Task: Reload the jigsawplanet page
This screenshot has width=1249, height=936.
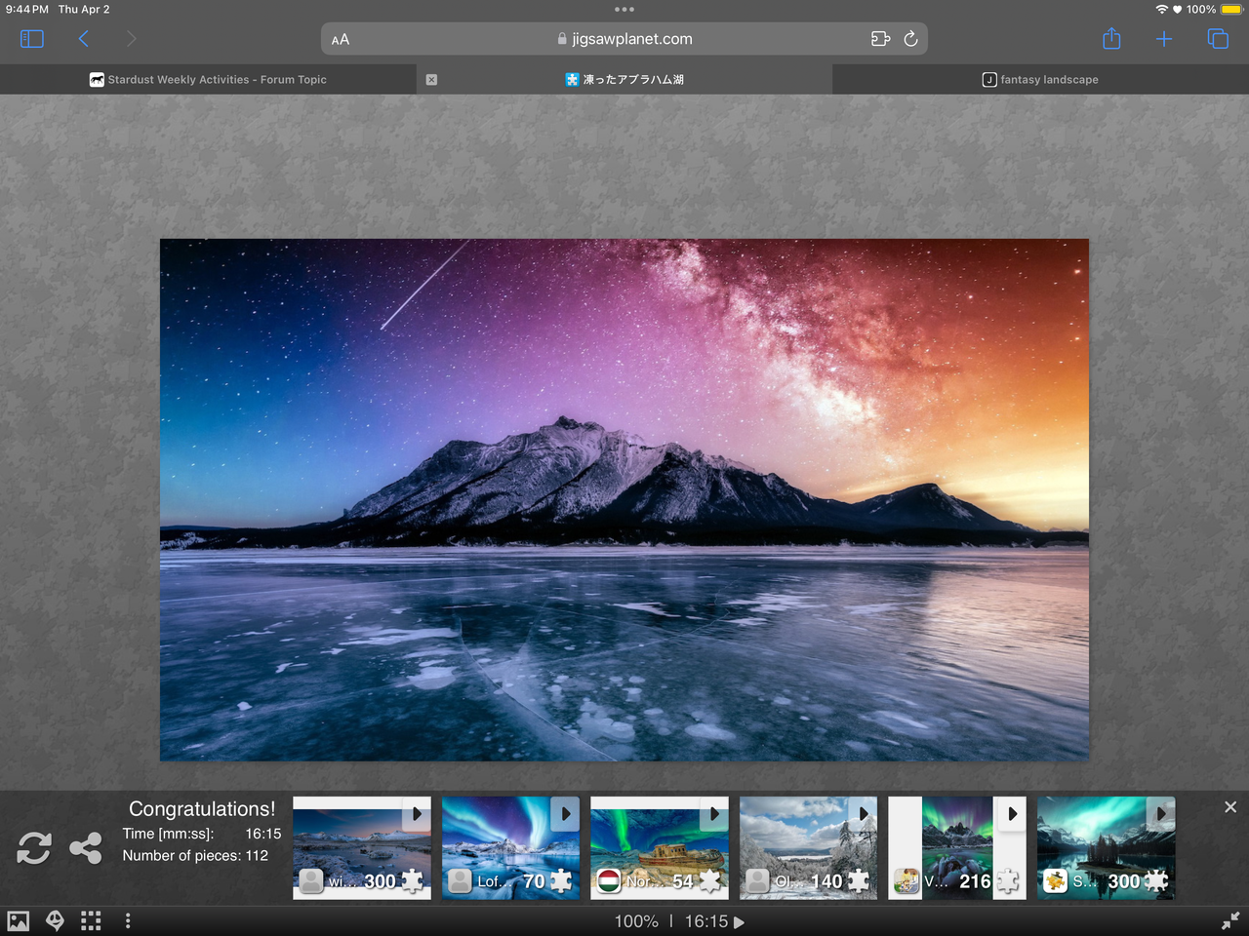Action: pyautogui.click(x=911, y=39)
